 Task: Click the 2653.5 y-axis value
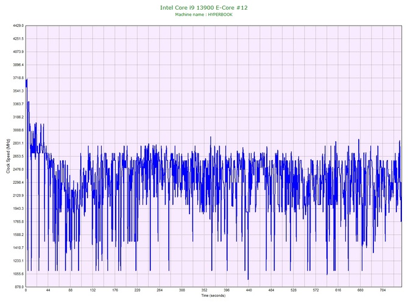click(x=18, y=156)
